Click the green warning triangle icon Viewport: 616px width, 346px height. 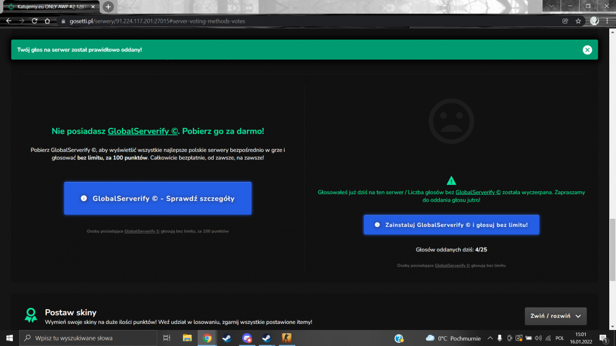(451, 181)
